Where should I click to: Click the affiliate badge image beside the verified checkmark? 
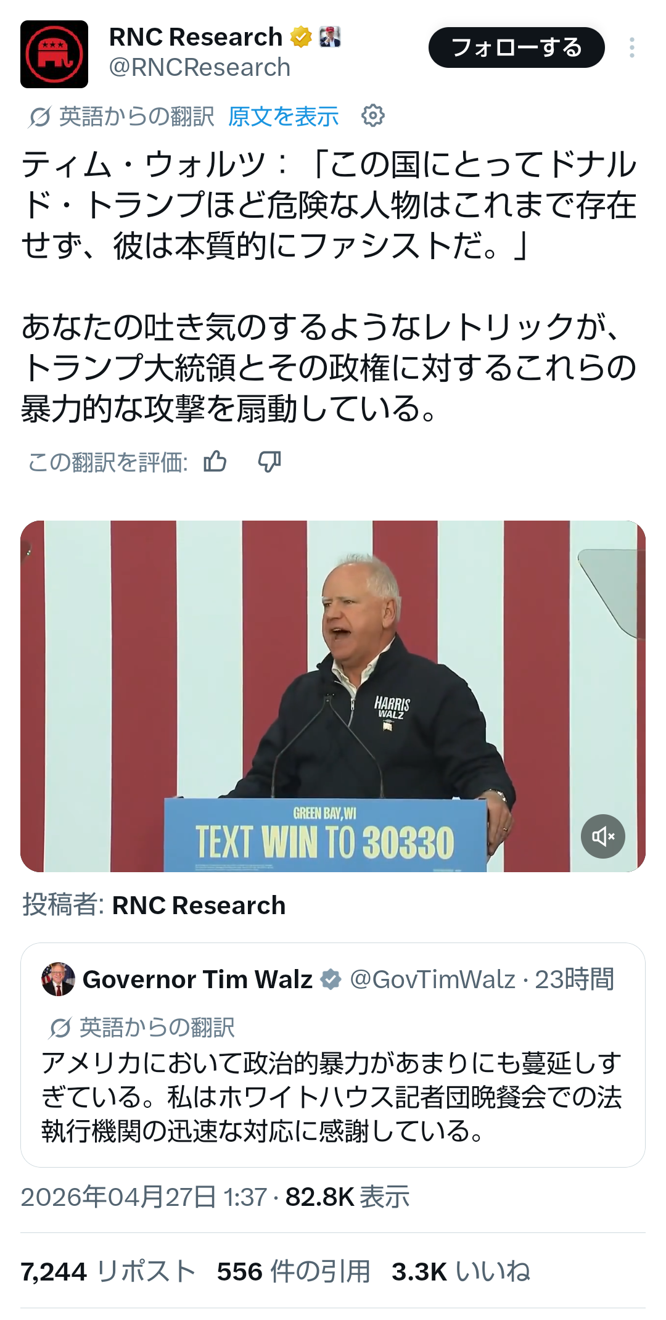click(x=330, y=37)
